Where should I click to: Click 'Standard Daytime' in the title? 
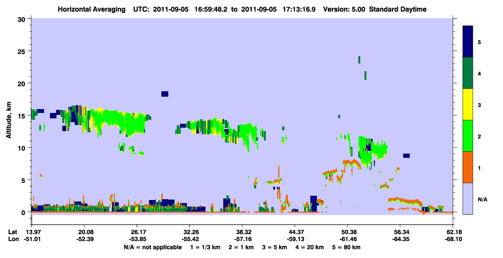(398, 9)
